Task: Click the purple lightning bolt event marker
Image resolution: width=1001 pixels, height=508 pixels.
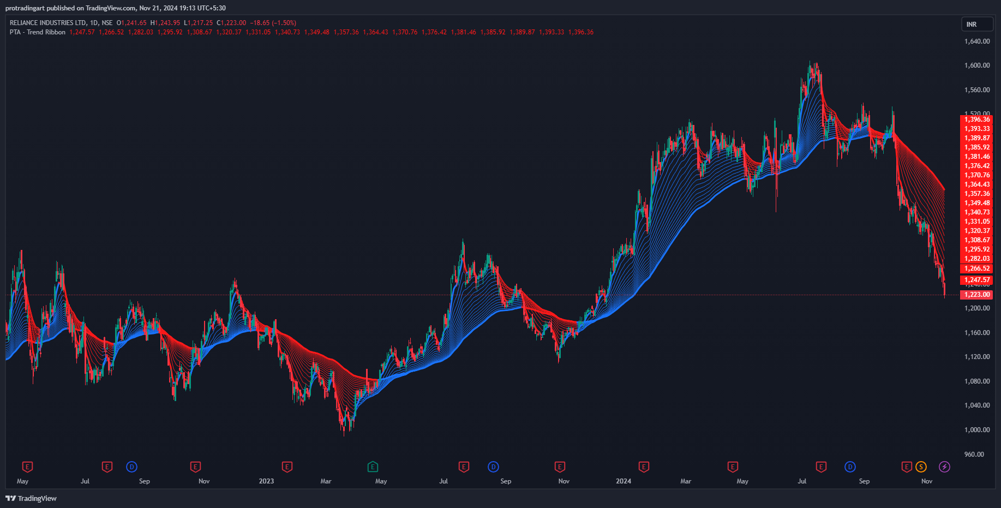Action: pyautogui.click(x=944, y=467)
